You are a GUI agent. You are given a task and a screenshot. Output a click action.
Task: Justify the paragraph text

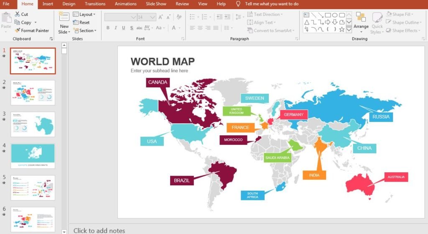point(216,28)
